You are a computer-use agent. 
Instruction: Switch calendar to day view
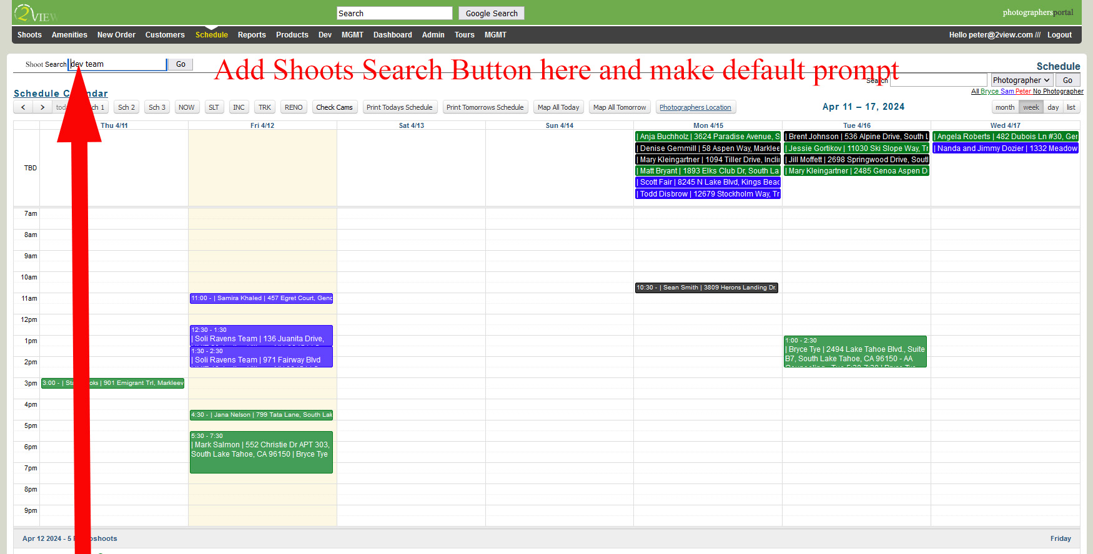(1053, 107)
